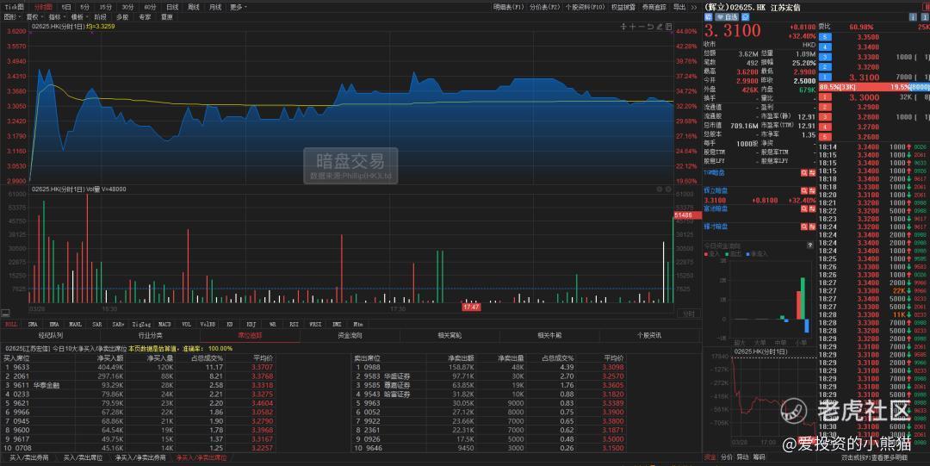Screen dimensions: 930x466
Task: Open the 图形 dropdown menu
Action: [x=10, y=17]
